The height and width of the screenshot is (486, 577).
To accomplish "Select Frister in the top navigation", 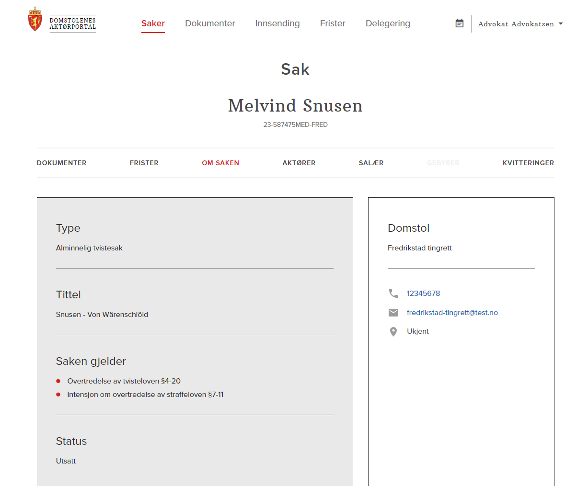I will click(x=333, y=23).
